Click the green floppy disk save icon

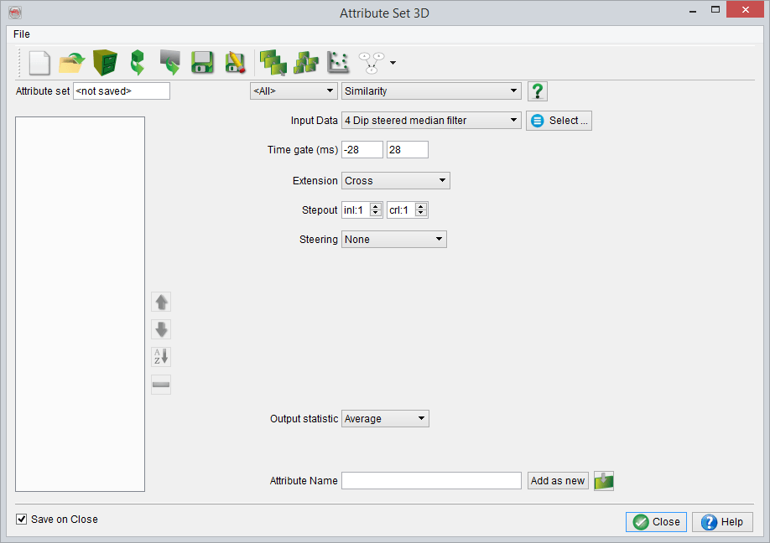pyautogui.click(x=201, y=63)
